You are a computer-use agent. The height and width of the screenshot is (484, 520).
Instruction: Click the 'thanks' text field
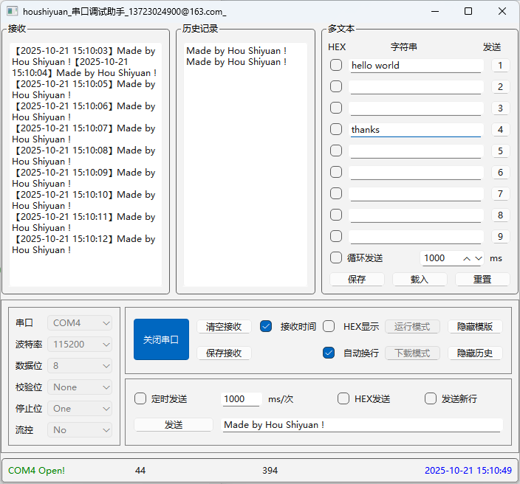(416, 130)
